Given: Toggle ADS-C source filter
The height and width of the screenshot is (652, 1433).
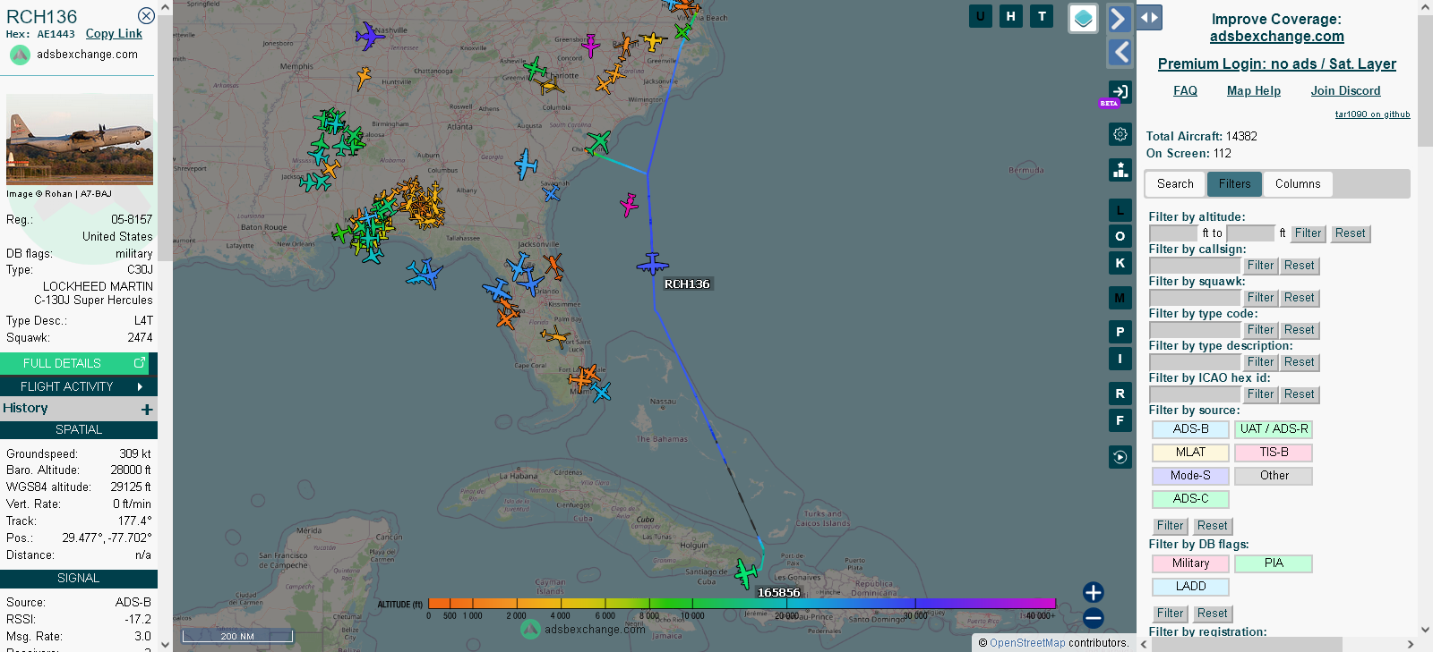Looking at the screenshot, I should pos(1190,499).
